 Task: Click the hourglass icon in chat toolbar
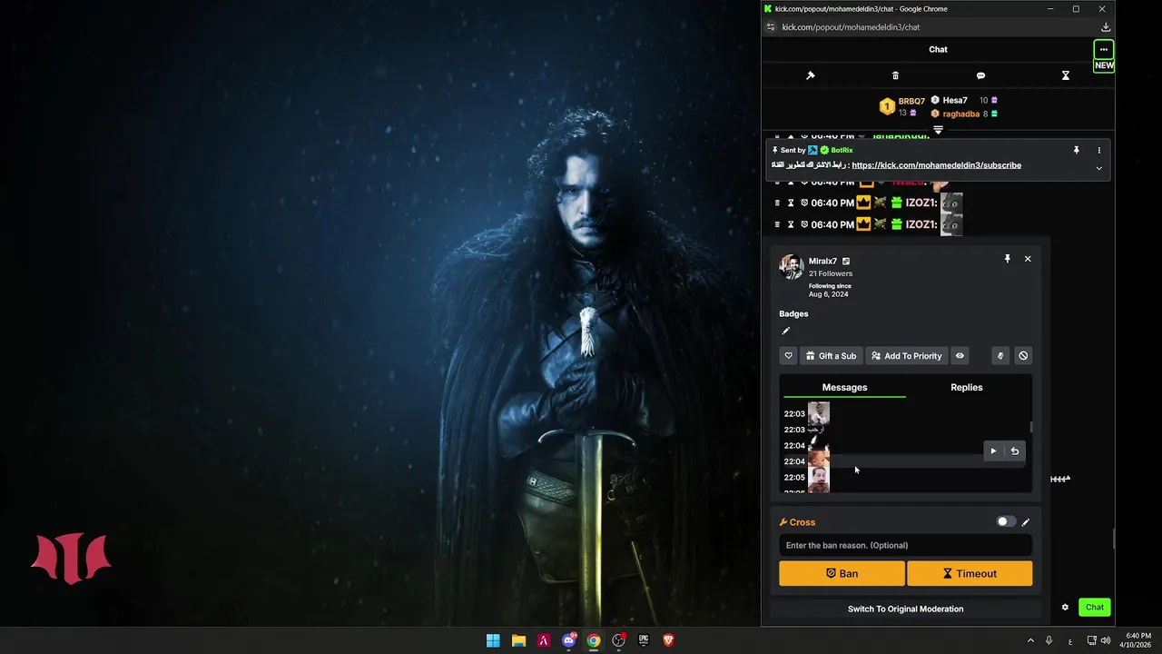click(1066, 75)
